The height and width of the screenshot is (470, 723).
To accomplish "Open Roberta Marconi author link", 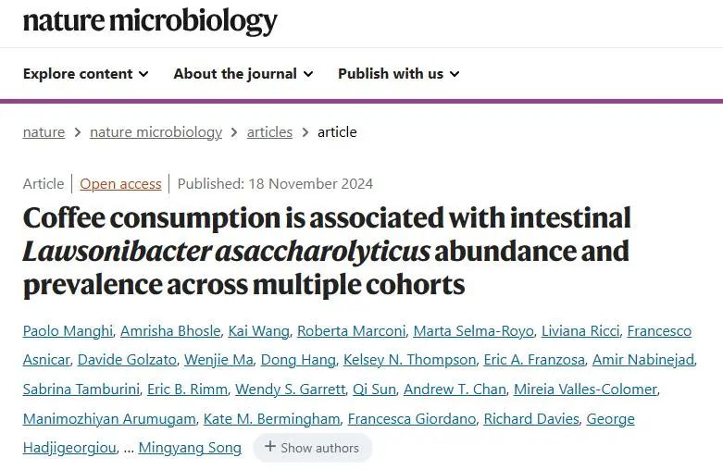I will click(x=352, y=331).
